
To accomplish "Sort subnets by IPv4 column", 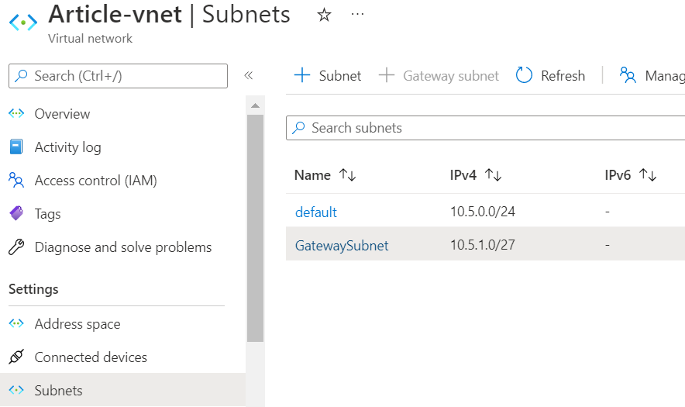I will coord(493,176).
